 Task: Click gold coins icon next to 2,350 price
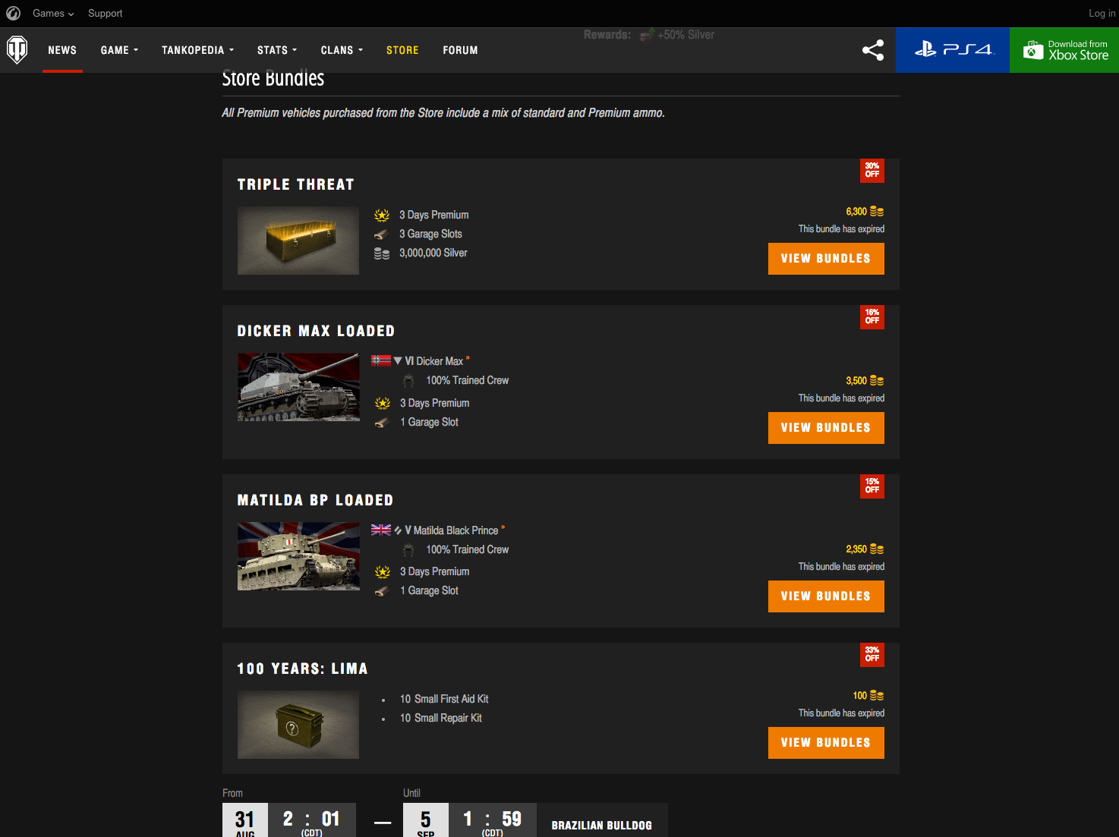click(x=877, y=549)
